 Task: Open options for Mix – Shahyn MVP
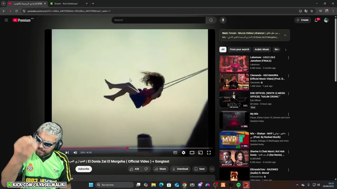(x=289, y=134)
